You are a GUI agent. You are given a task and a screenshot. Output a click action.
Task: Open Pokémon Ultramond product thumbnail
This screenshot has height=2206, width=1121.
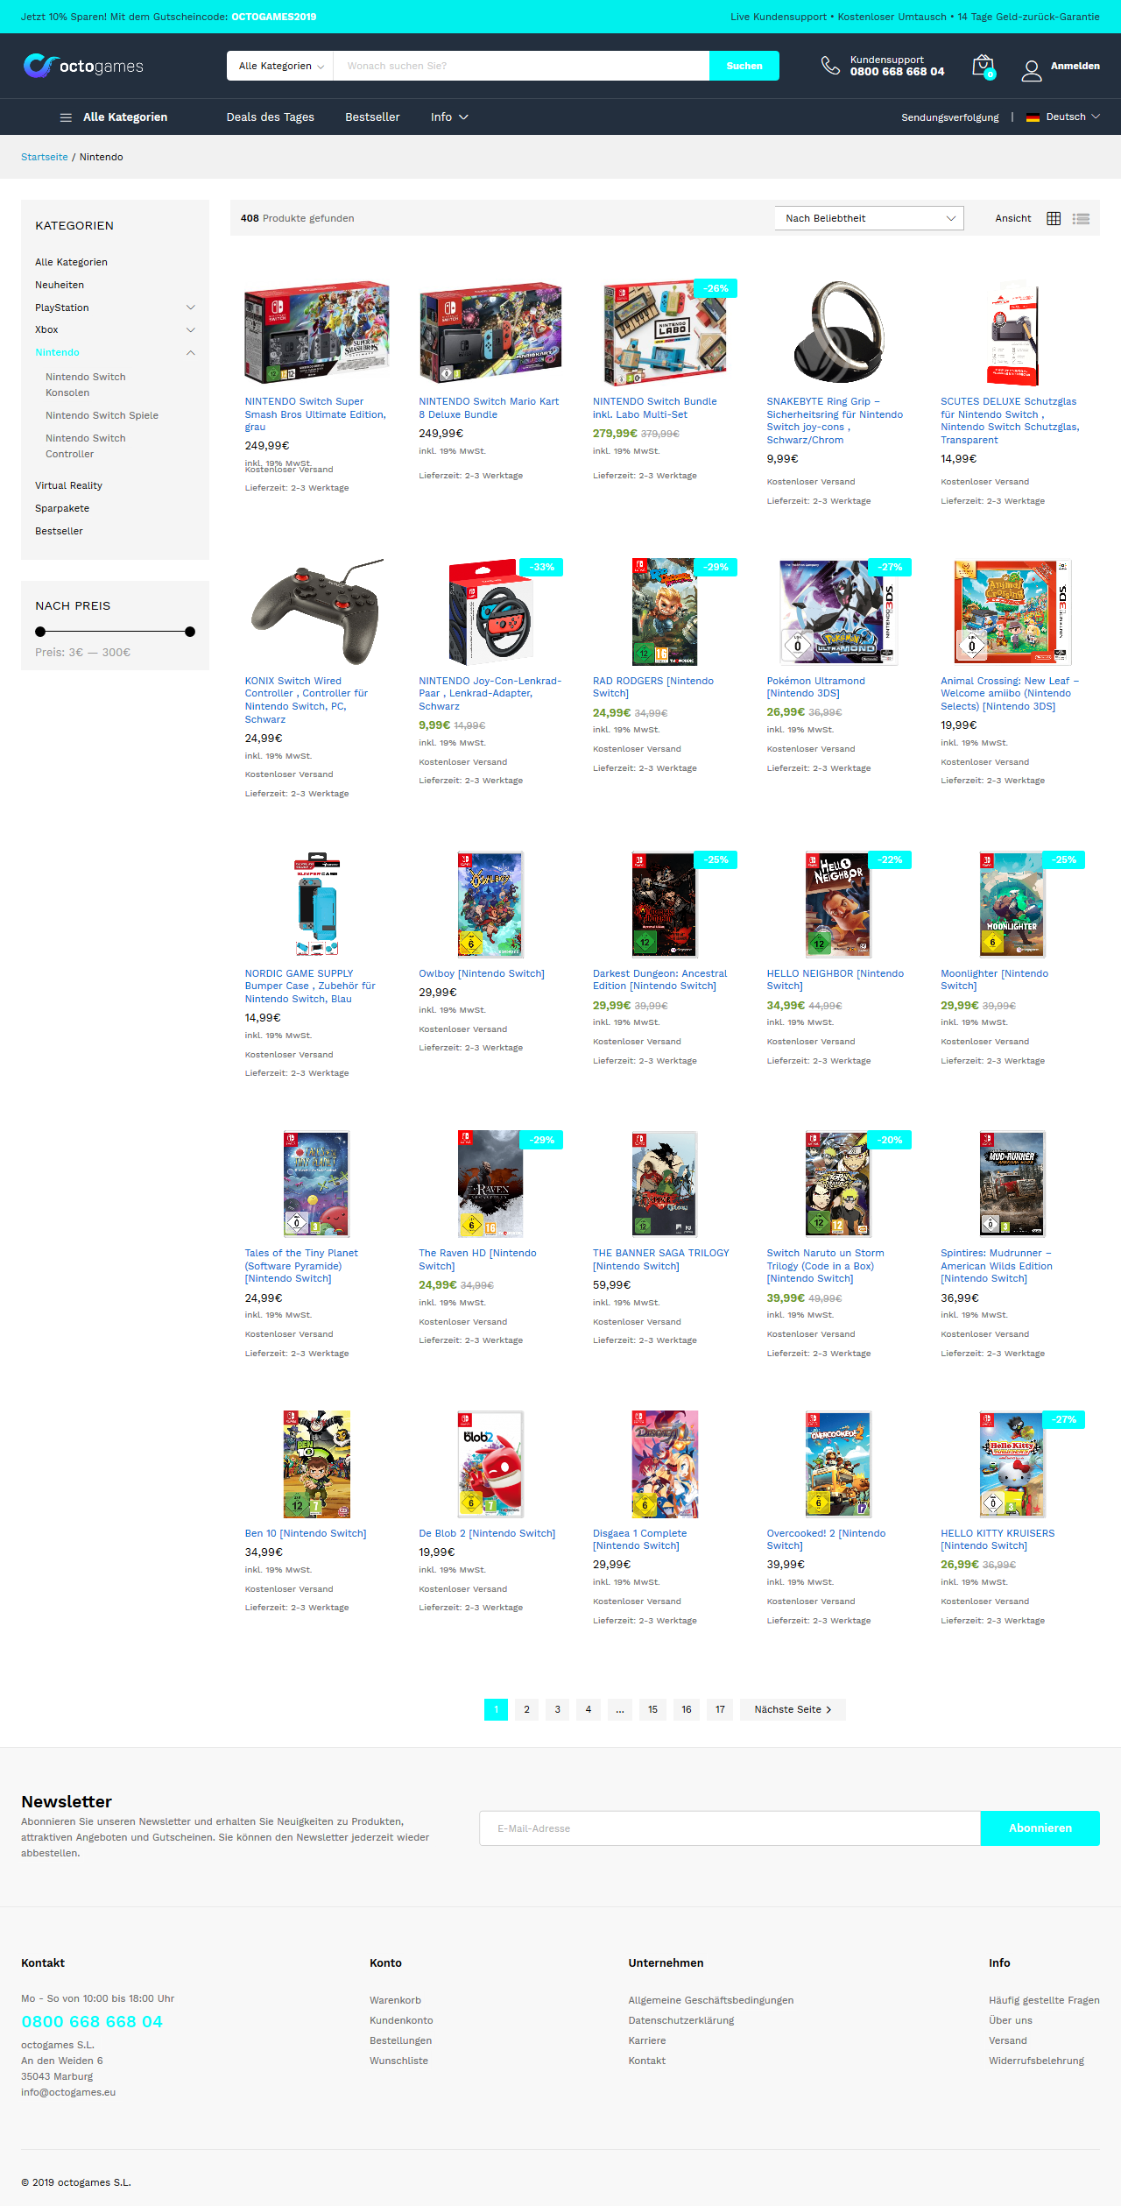(x=836, y=612)
